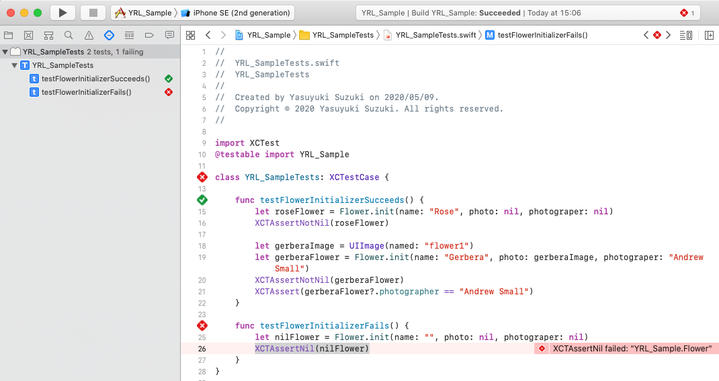Select testFlowerInitializerSucceeds() in test navigator

[x=95, y=79]
